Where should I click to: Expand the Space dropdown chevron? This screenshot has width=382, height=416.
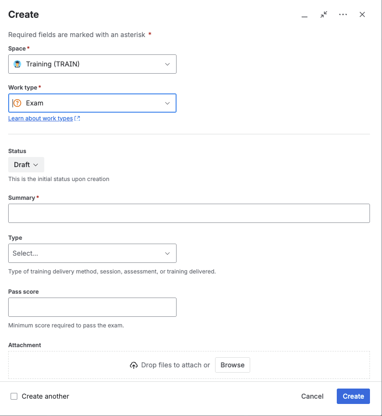[167, 64]
